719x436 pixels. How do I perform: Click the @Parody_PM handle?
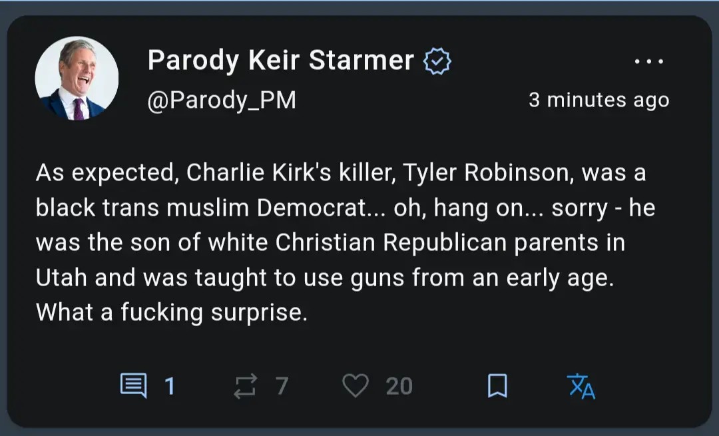pyautogui.click(x=222, y=100)
